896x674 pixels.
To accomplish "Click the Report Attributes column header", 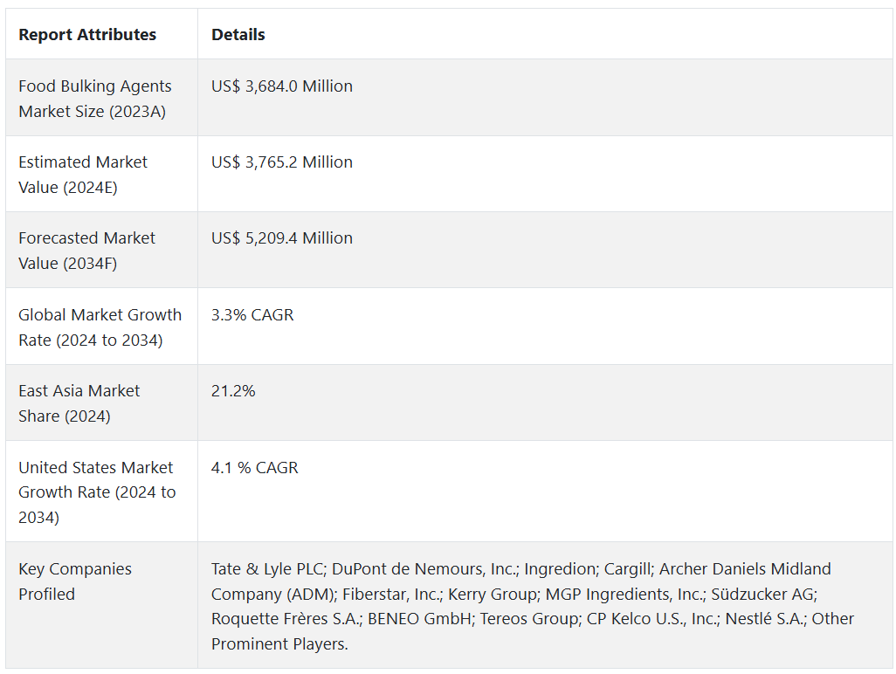I will (x=87, y=35).
